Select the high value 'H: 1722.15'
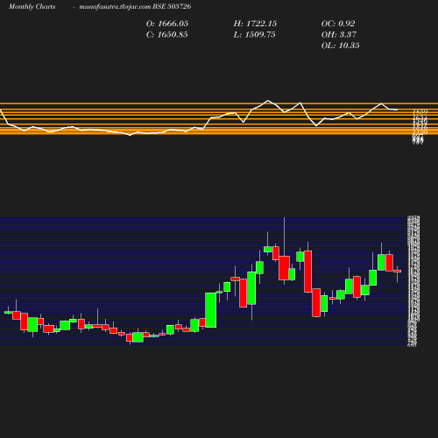The height and width of the screenshot is (438, 438). pos(255,24)
